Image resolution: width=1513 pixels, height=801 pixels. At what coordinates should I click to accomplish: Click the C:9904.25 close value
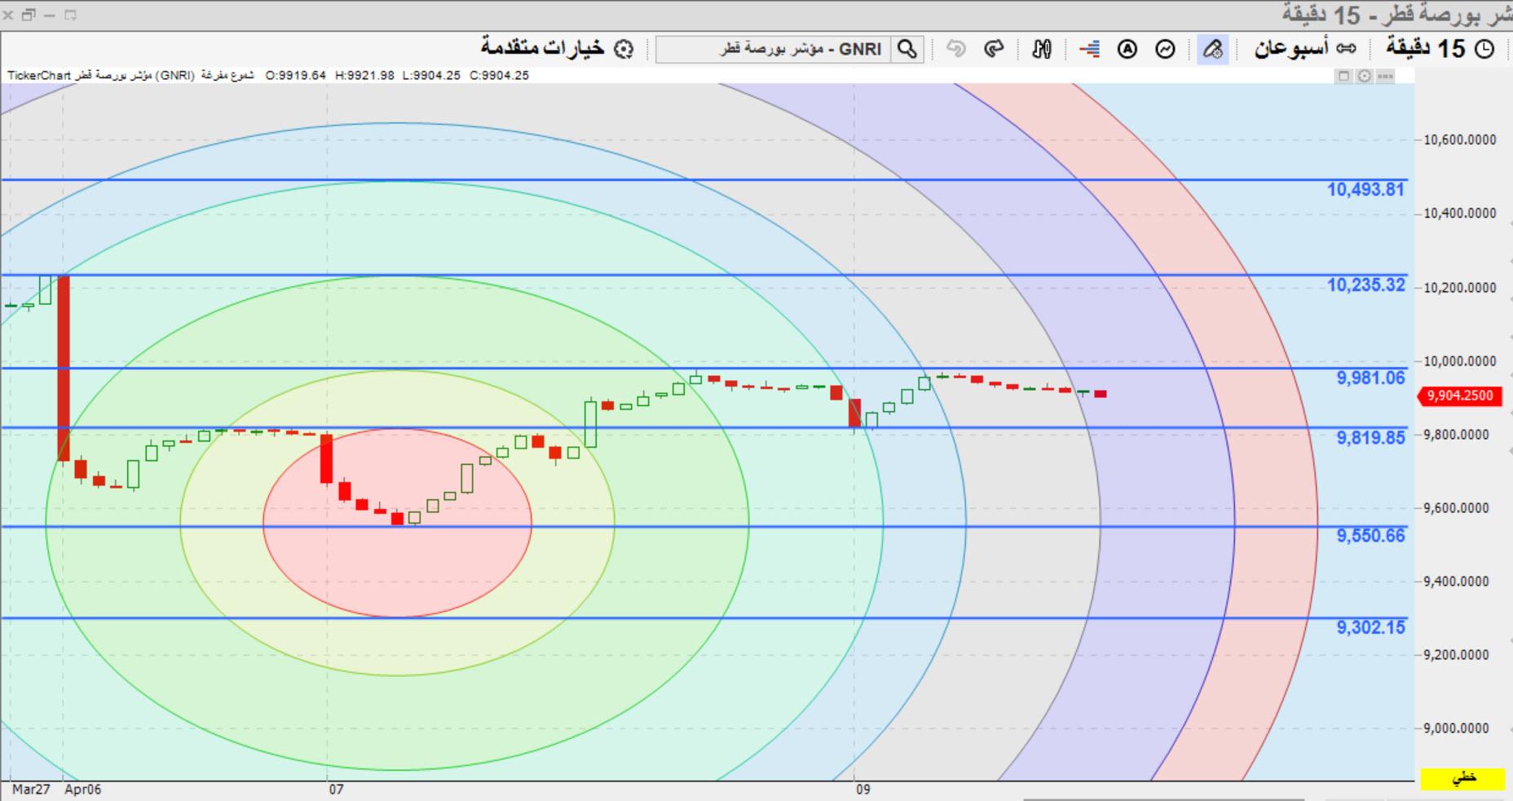coord(499,75)
